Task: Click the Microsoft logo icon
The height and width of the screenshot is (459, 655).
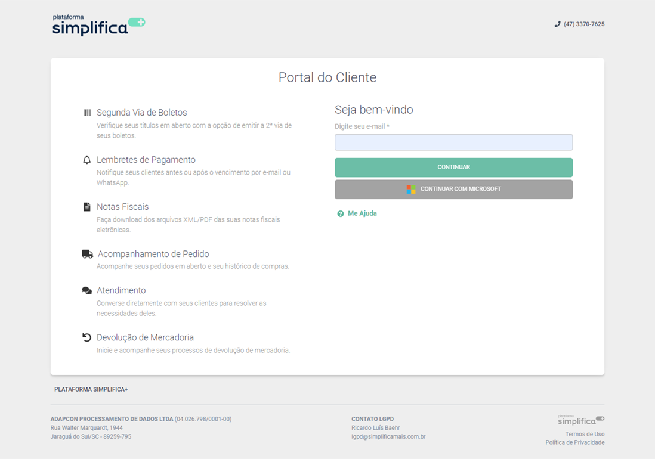Action: [411, 189]
